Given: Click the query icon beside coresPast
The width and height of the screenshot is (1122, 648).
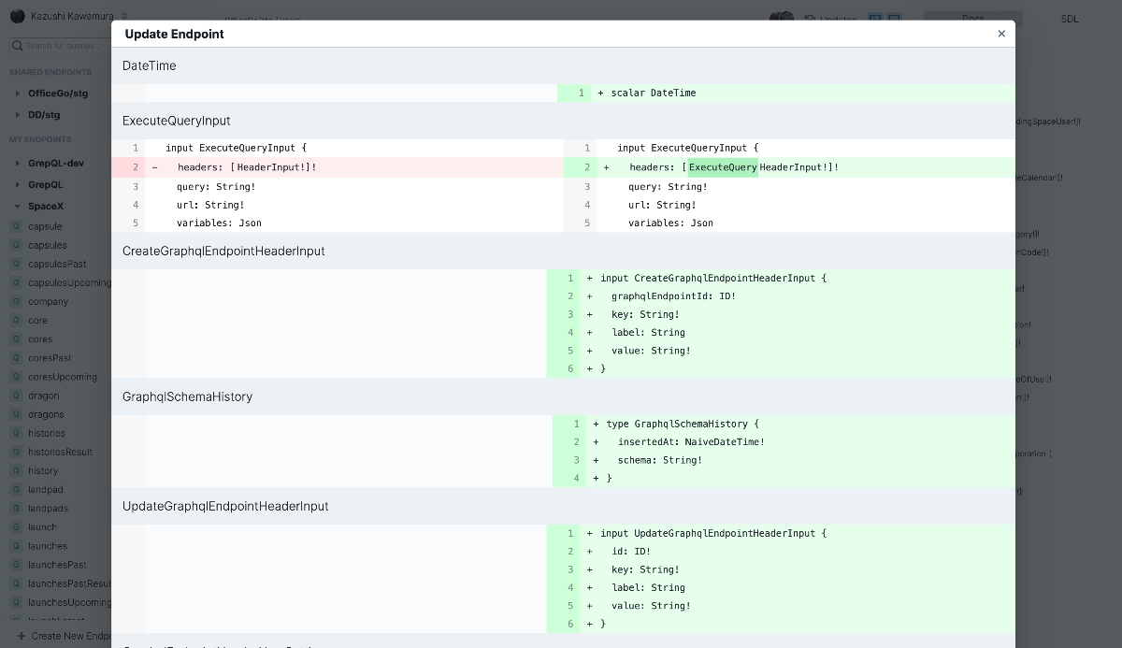Looking at the screenshot, I should click(x=16, y=358).
